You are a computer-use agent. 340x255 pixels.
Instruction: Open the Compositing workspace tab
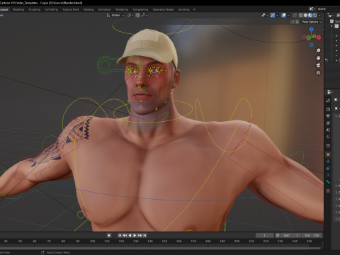click(x=140, y=10)
